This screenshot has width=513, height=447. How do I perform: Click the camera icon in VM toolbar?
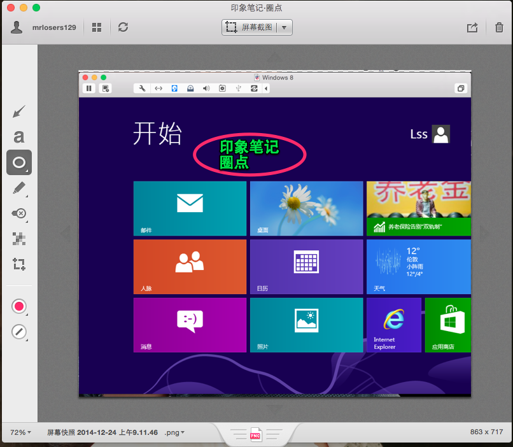pos(222,89)
